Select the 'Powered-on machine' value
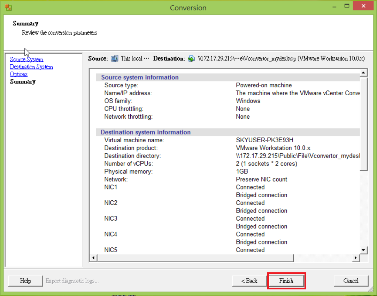Screen dimensions: 377x296 coord(264,85)
